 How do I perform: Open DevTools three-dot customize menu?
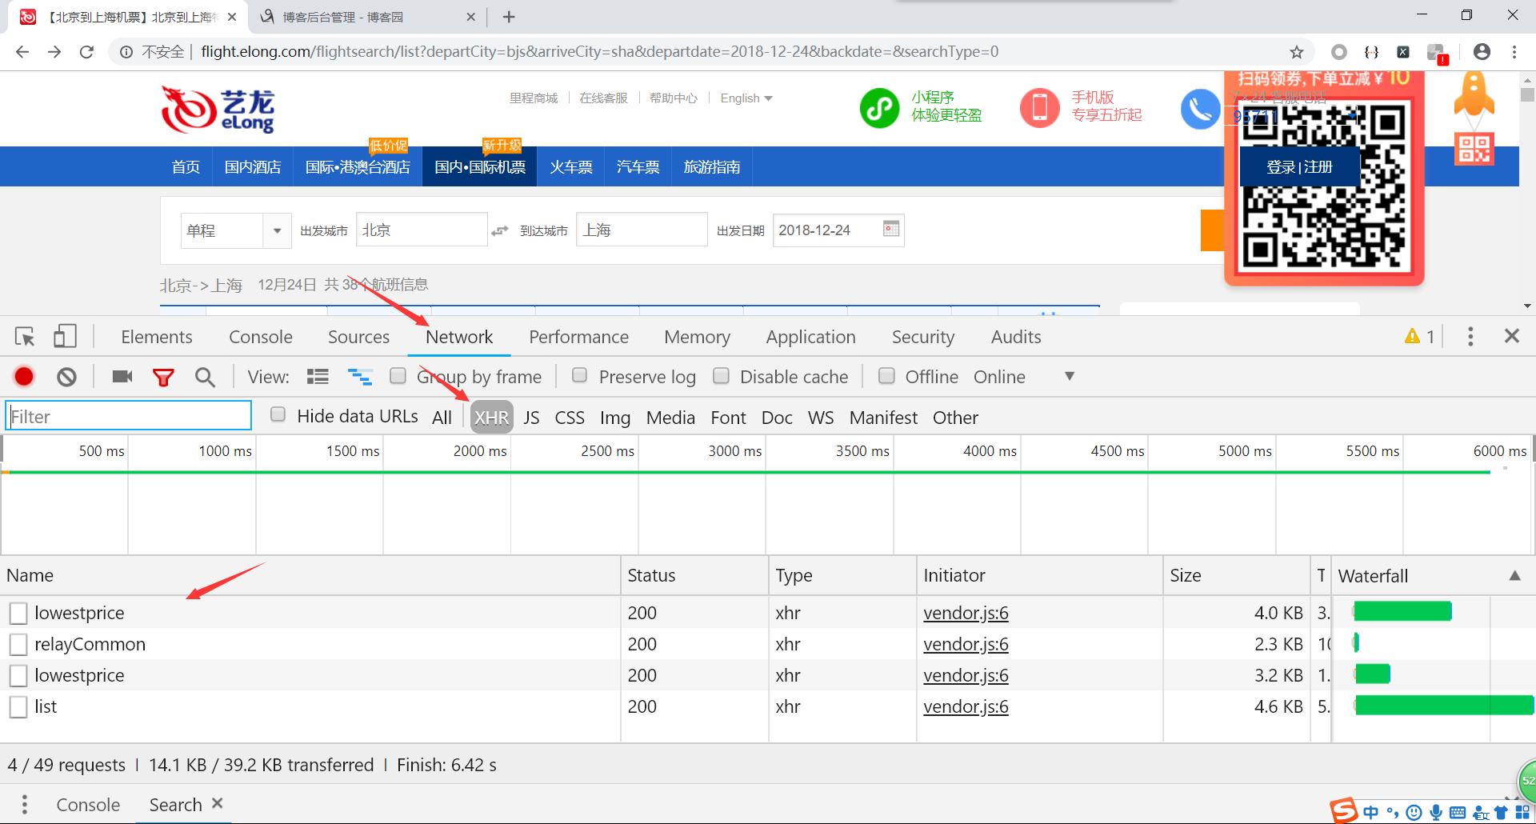click(x=1470, y=337)
